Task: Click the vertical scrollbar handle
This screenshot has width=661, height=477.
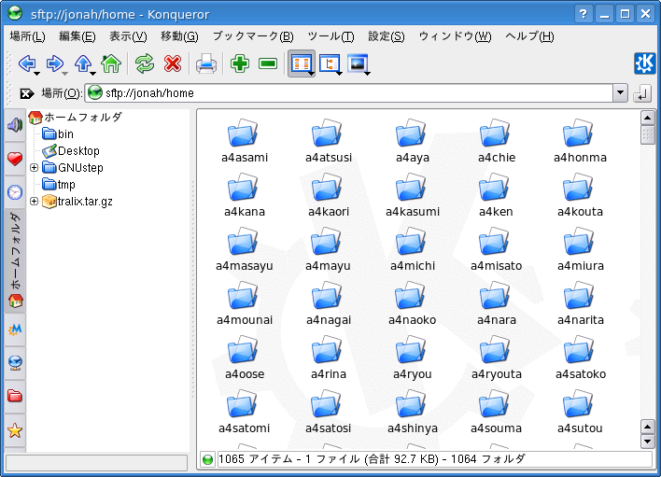Action: coord(648,134)
